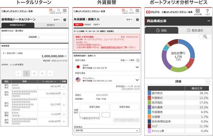Click decimal amount input field
The width and height of the screenshot is (213, 136).
click(x=106, y=115)
